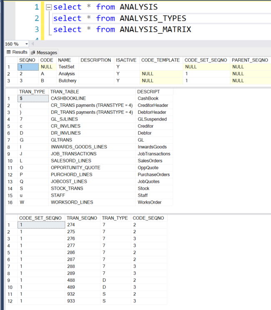Image resolution: width=271 pixels, height=310 pixels.
Task: Click the TRAN_TABLE column header
Action: [x=65, y=91]
